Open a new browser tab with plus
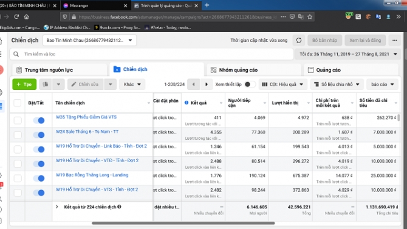 pos(207,5)
